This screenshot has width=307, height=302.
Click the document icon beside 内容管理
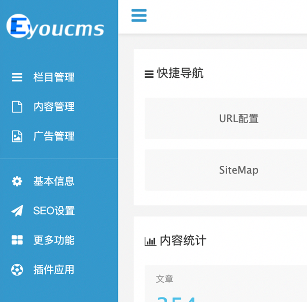(17, 107)
